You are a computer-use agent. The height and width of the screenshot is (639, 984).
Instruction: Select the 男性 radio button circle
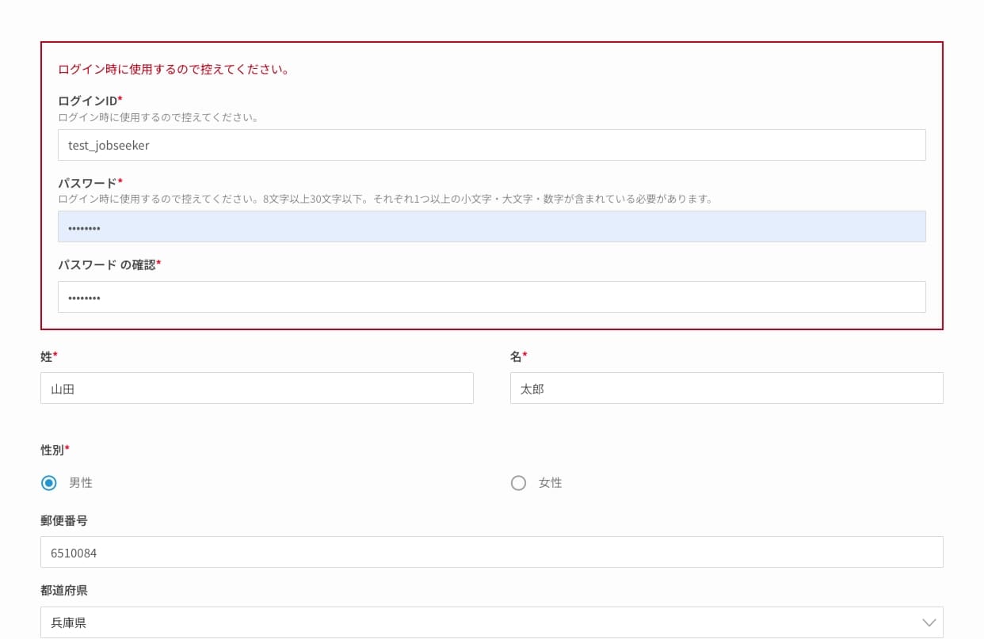tap(49, 483)
